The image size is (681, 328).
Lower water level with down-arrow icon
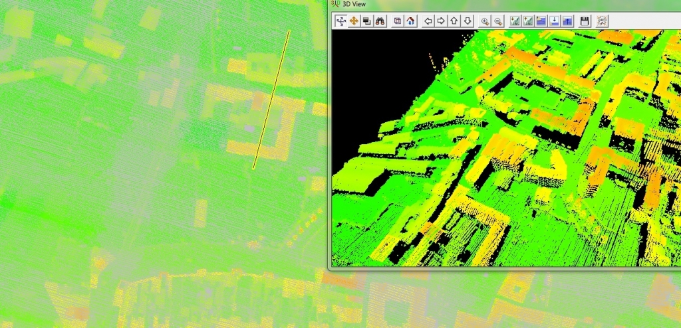554,21
